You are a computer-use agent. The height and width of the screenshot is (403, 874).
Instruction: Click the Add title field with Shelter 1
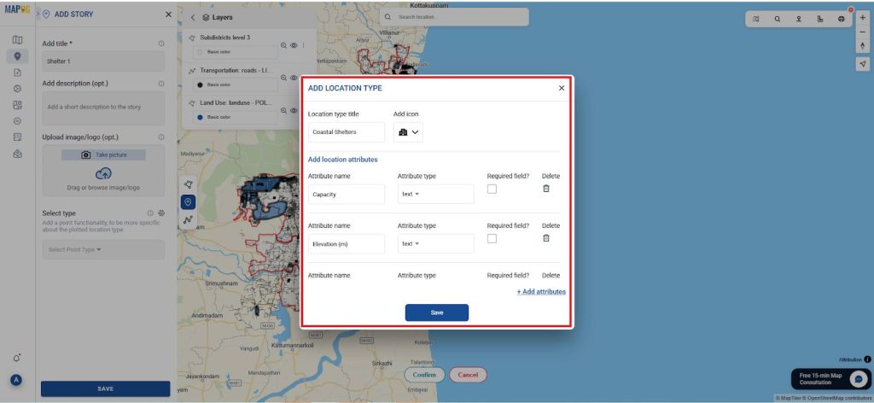(x=103, y=61)
